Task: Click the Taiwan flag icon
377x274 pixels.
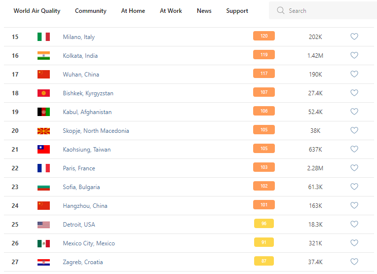Action: [43, 149]
